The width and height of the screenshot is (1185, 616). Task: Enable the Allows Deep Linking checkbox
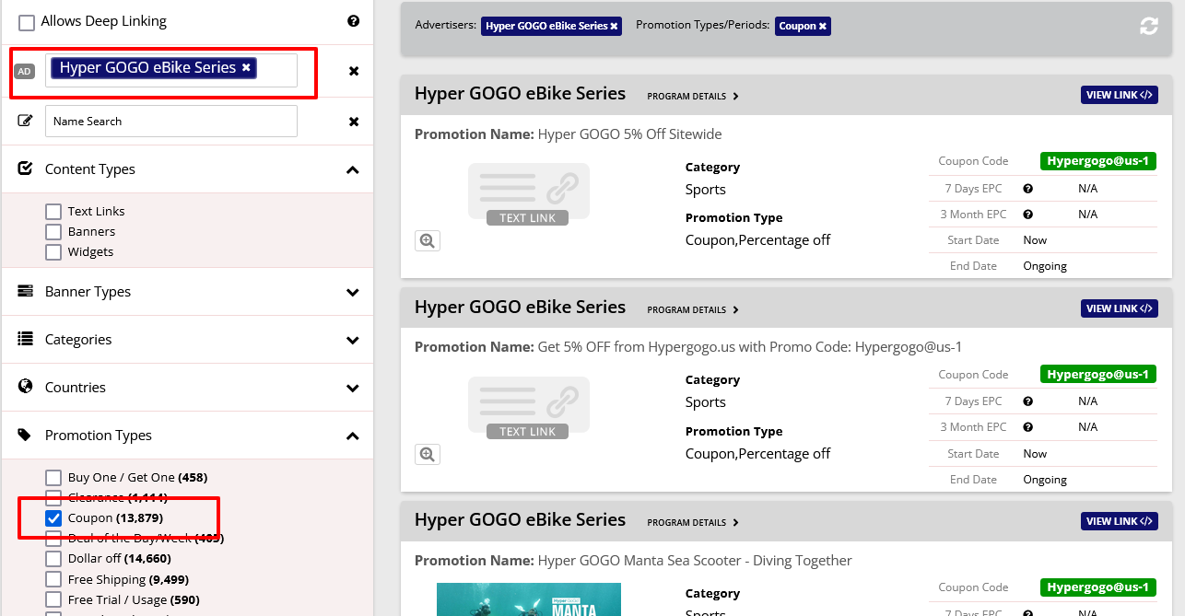click(27, 22)
